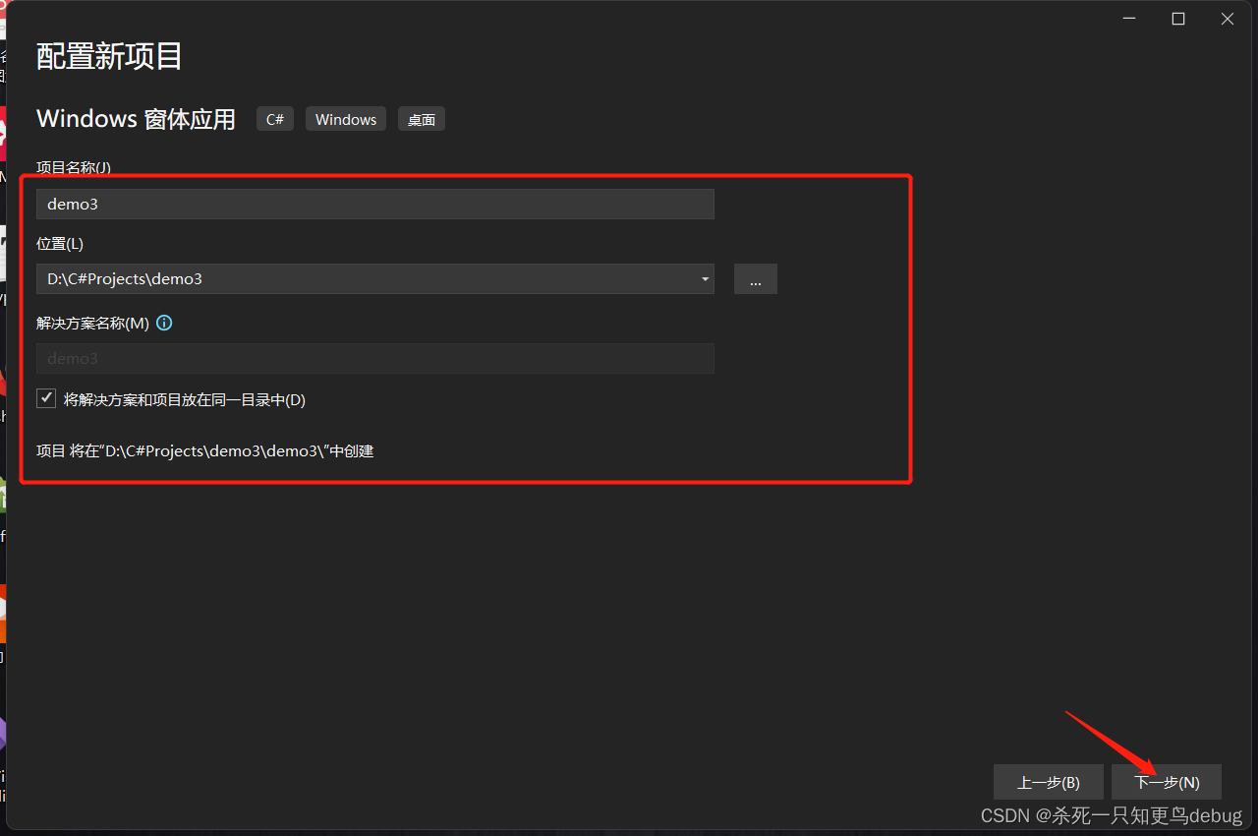Minimize the configure project dialog
This screenshot has height=836, width=1258.
pyautogui.click(x=1129, y=19)
